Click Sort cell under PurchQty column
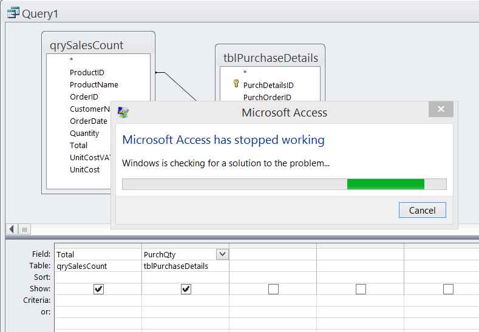 coord(185,277)
